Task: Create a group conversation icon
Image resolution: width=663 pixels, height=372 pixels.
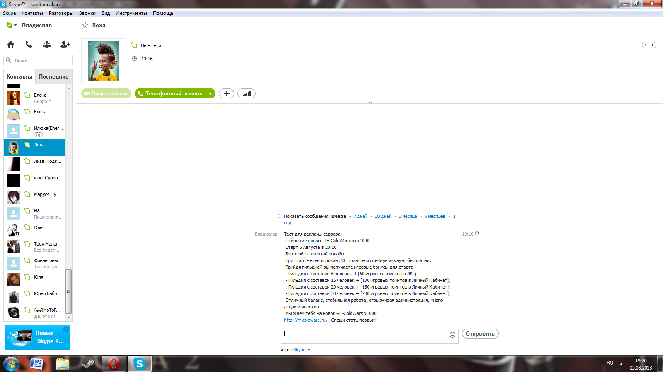Action: coord(47,44)
